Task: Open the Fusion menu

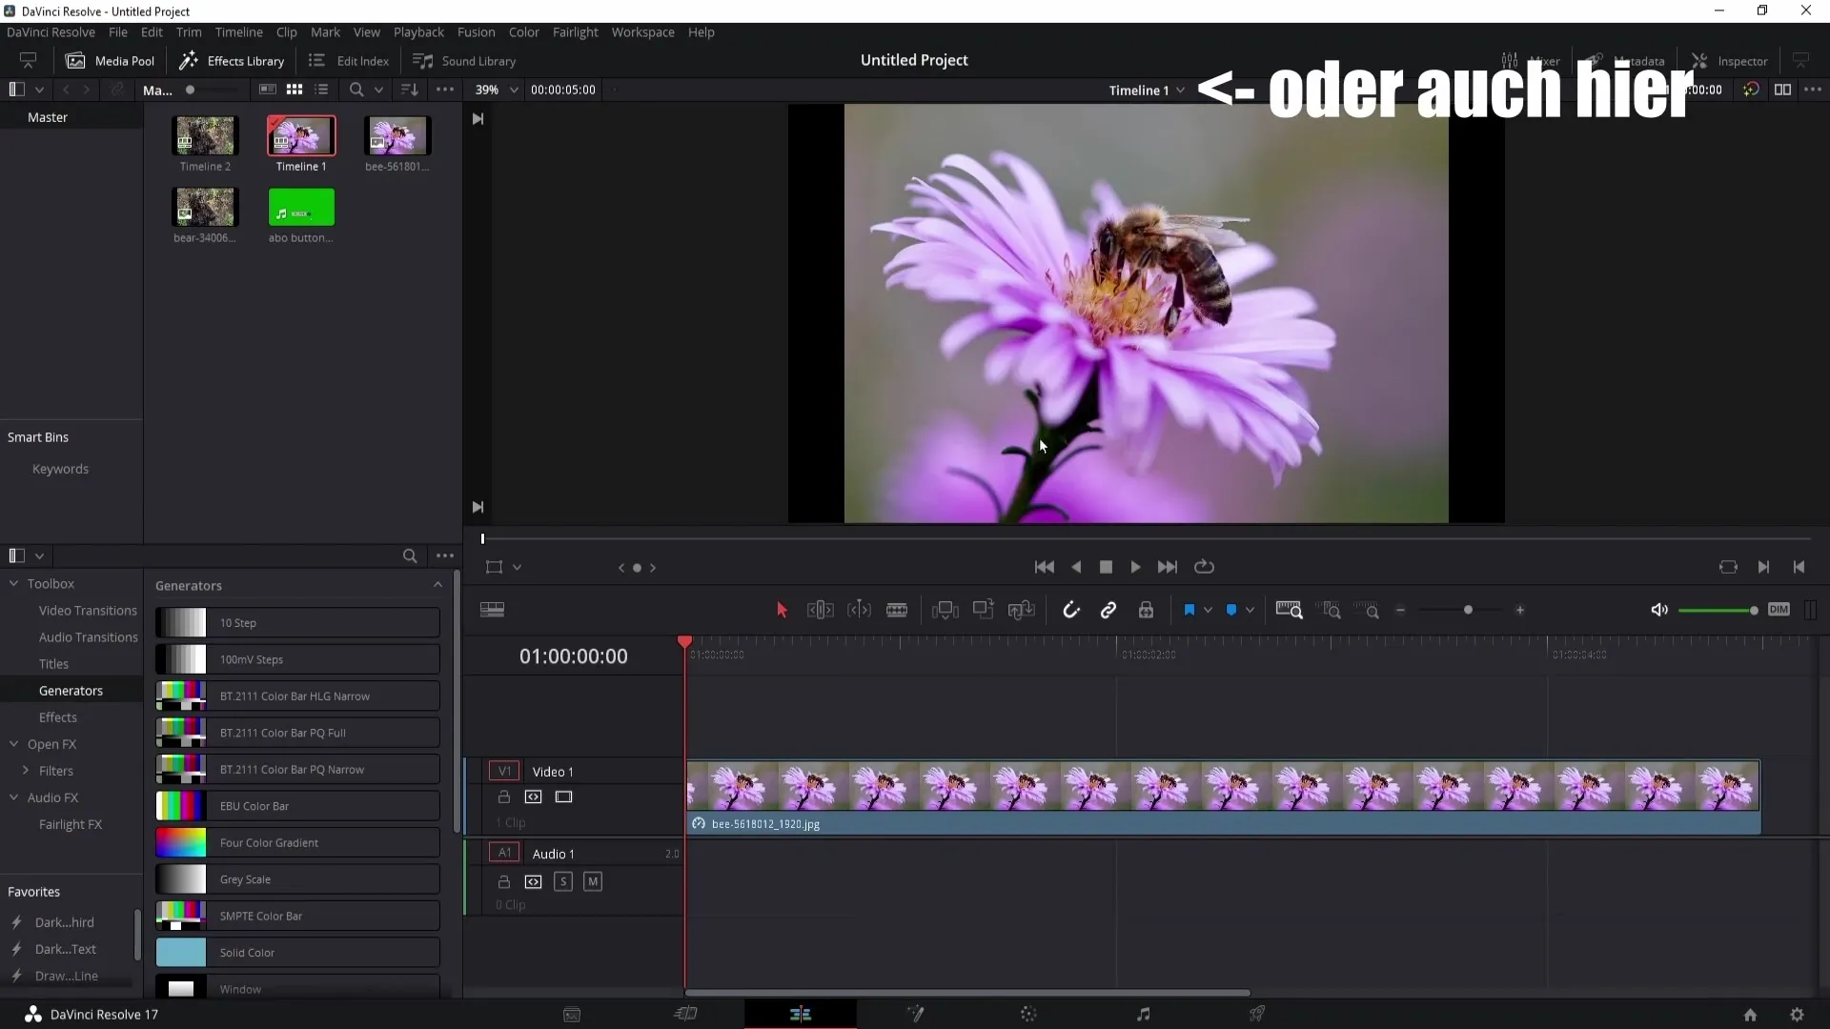Action: [475, 31]
